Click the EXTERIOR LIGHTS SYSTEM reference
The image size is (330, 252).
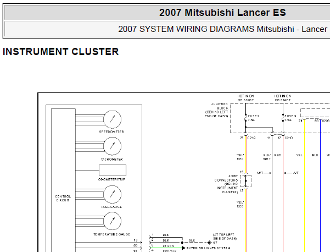tap(208, 248)
